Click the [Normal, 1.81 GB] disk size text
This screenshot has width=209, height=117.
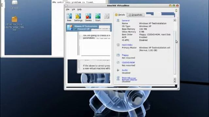tap(148, 50)
